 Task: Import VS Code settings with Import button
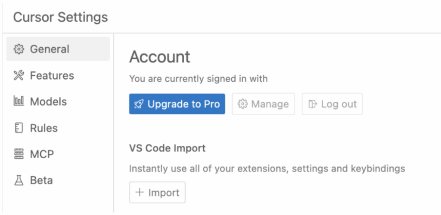(x=157, y=192)
